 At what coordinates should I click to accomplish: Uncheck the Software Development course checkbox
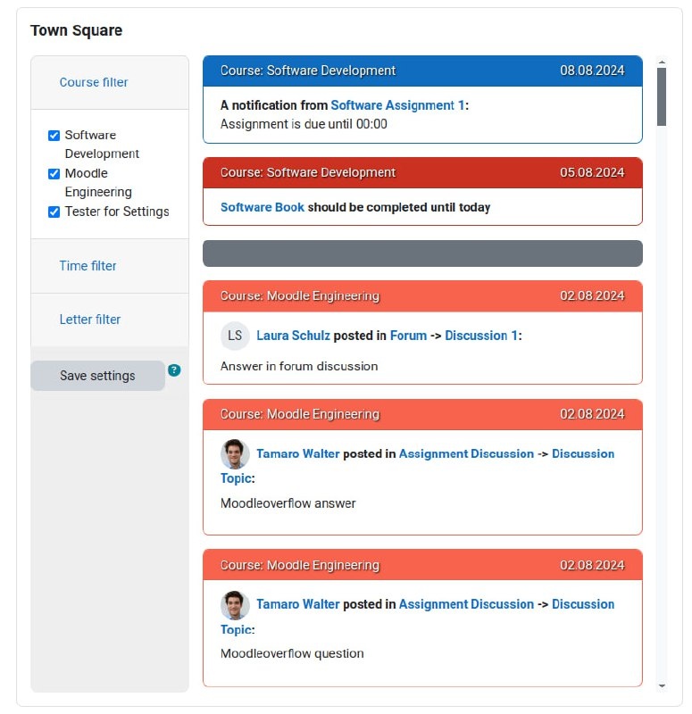[x=54, y=136]
